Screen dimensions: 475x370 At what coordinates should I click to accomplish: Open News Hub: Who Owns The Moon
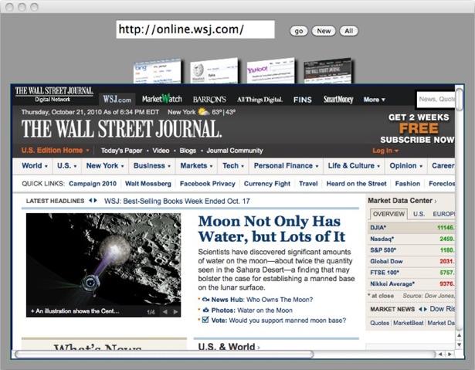[x=262, y=300]
